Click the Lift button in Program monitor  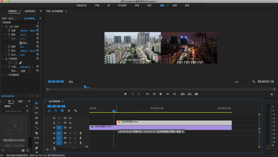pos(183,94)
